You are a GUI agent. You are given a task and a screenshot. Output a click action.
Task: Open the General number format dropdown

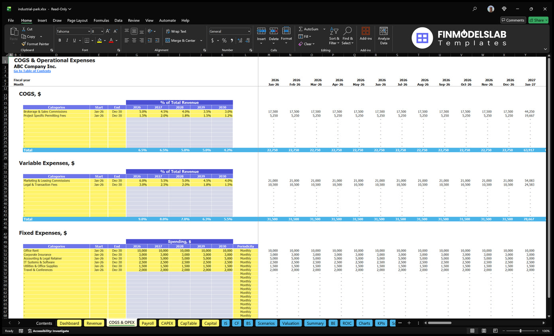[249, 31]
